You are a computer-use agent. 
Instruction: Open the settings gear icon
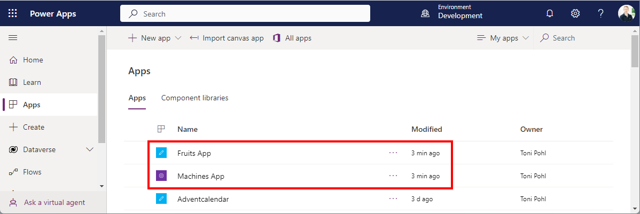coord(575,14)
